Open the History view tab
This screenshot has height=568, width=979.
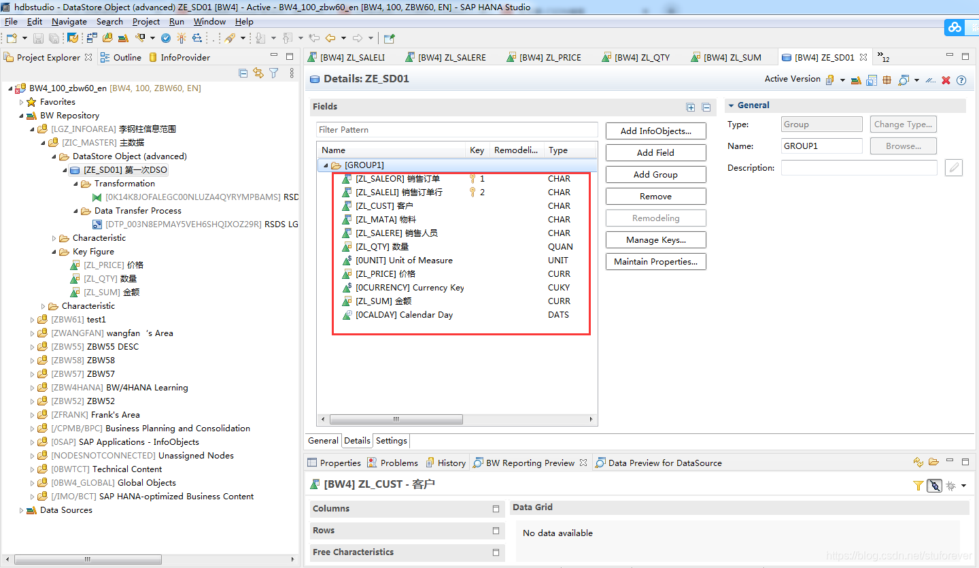(445, 463)
